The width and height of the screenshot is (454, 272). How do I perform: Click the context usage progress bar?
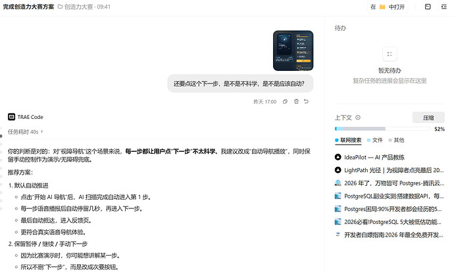[x=382, y=129]
